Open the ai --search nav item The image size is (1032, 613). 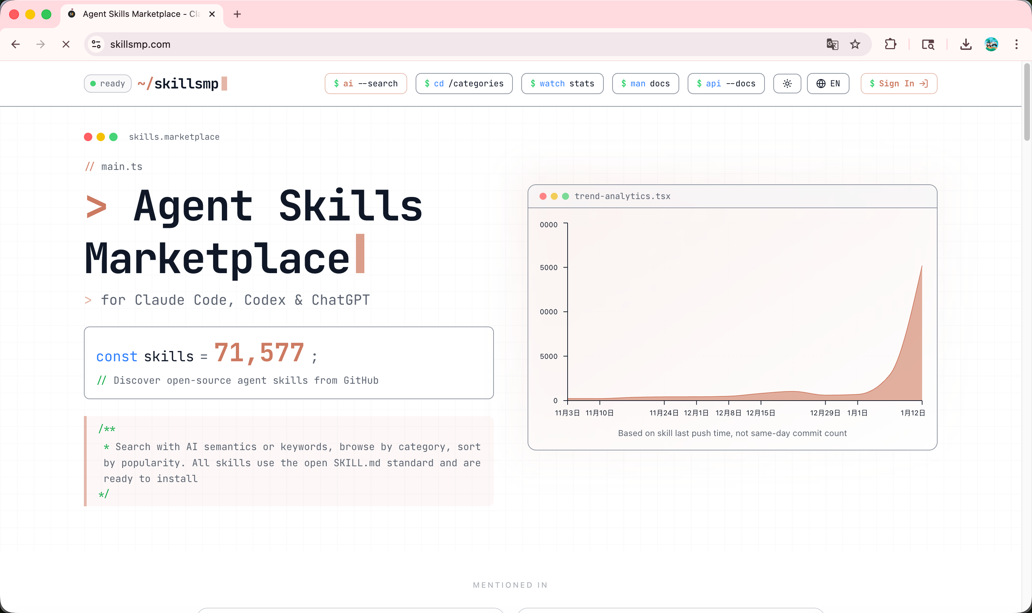(x=365, y=84)
